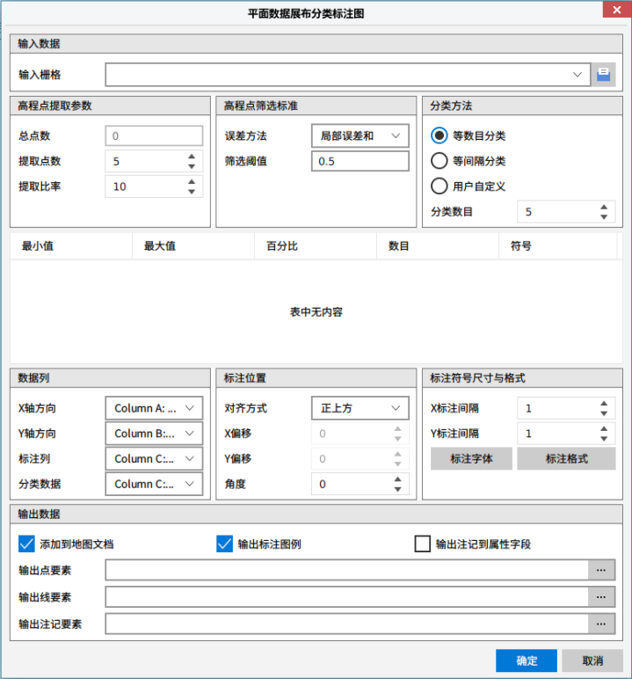Click the save icon beside 输入栅格
Image resolution: width=632 pixels, height=679 pixels.
[x=603, y=75]
